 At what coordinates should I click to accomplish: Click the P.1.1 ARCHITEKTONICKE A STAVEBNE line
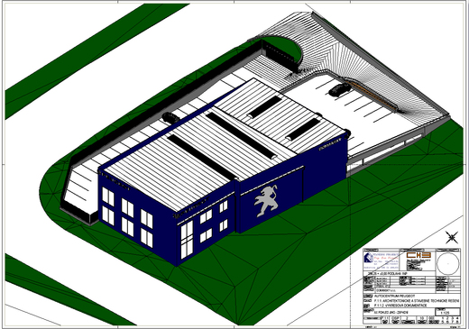pos(417,301)
